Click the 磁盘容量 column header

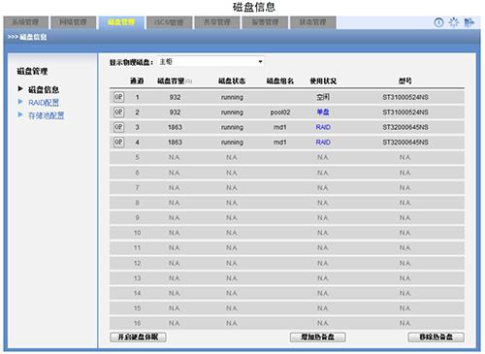click(x=171, y=80)
